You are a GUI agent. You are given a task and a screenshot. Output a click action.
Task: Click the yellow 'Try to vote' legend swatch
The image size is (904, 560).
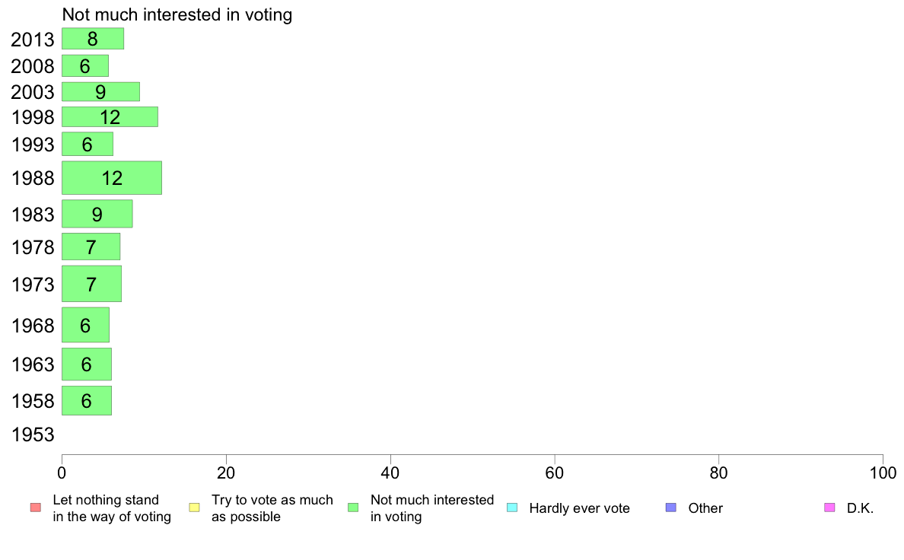[x=194, y=508]
